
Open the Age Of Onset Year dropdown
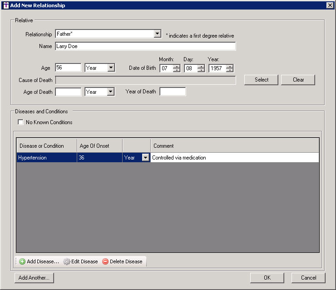(145, 158)
